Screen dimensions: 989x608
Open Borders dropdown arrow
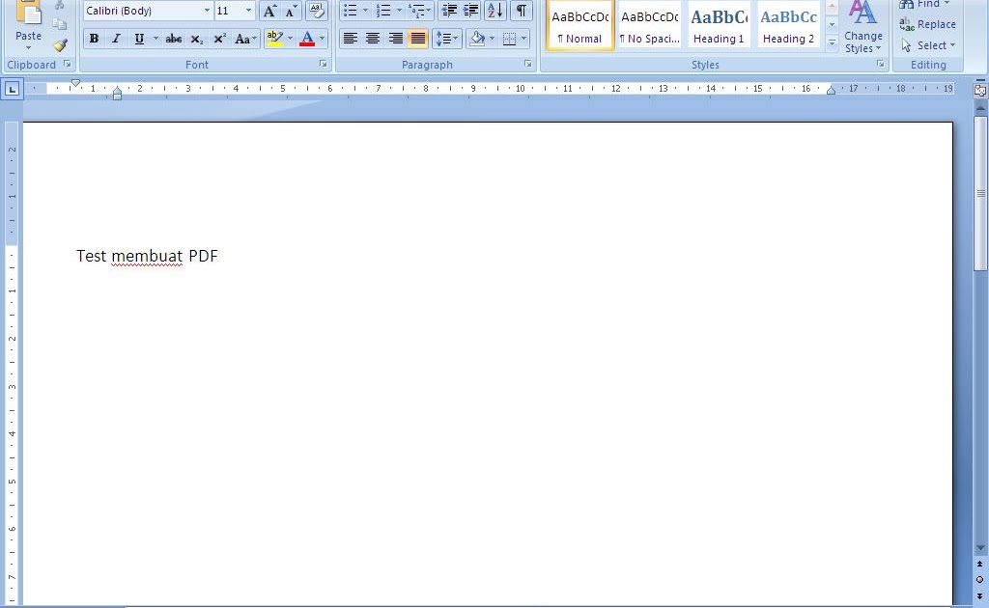point(523,39)
